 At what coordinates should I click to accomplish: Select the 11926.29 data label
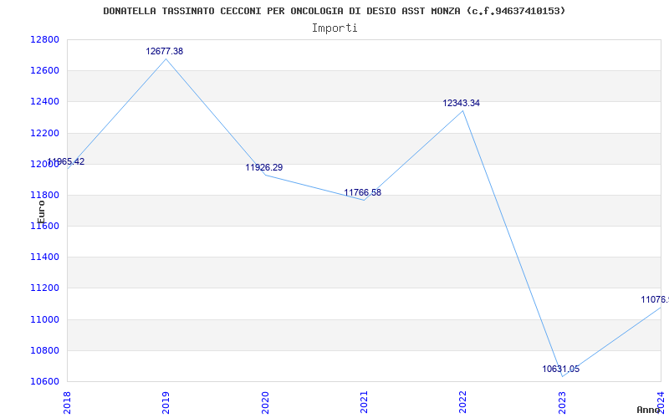264,168
